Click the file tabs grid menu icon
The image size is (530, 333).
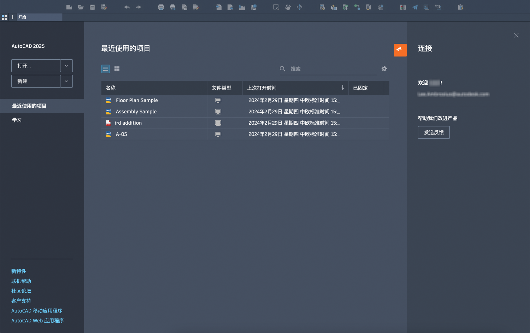click(x=4, y=17)
